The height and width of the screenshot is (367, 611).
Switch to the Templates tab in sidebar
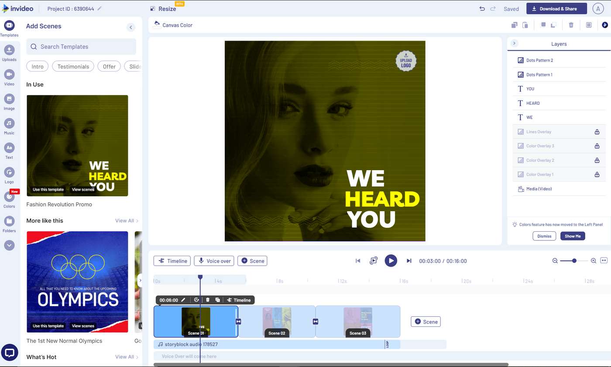[9, 27]
